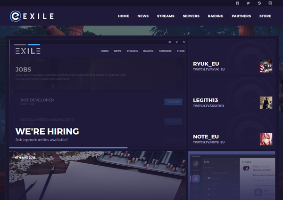The image size is (283, 200).
Task: Click the blue slide progress bar
Action: tap(68, 148)
